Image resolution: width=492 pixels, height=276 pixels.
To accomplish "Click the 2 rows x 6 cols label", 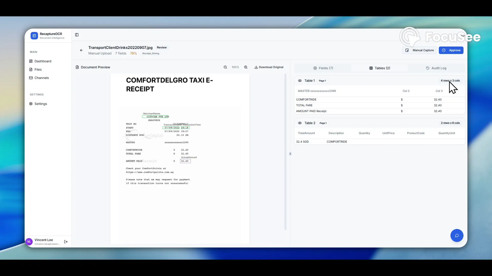I will [x=450, y=123].
